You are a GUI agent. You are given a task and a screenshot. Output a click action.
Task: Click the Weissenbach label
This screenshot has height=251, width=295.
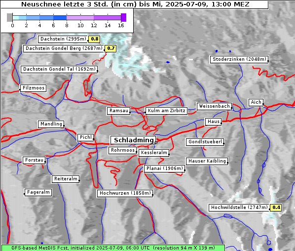215,106
